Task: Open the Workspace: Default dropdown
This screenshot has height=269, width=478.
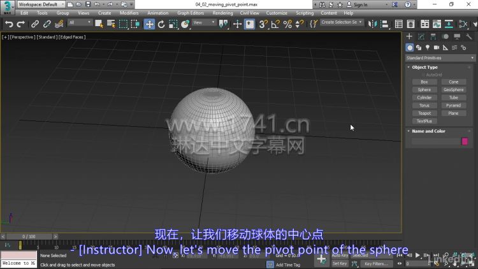Action: 41,4
